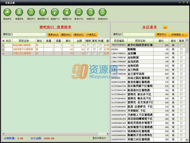
Task: Select menu item 路易查尔红葡萄酒
Action: (x=148, y=90)
